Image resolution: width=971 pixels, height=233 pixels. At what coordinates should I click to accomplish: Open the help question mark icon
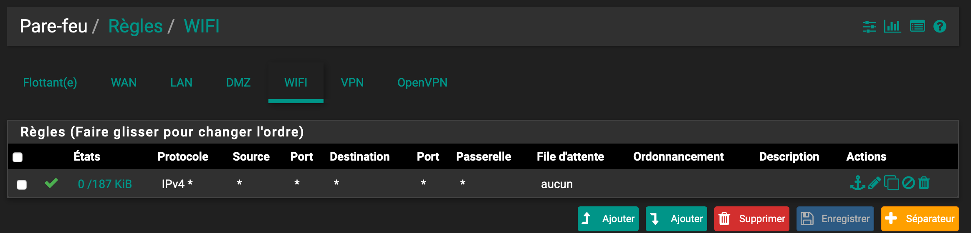pyautogui.click(x=940, y=27)
